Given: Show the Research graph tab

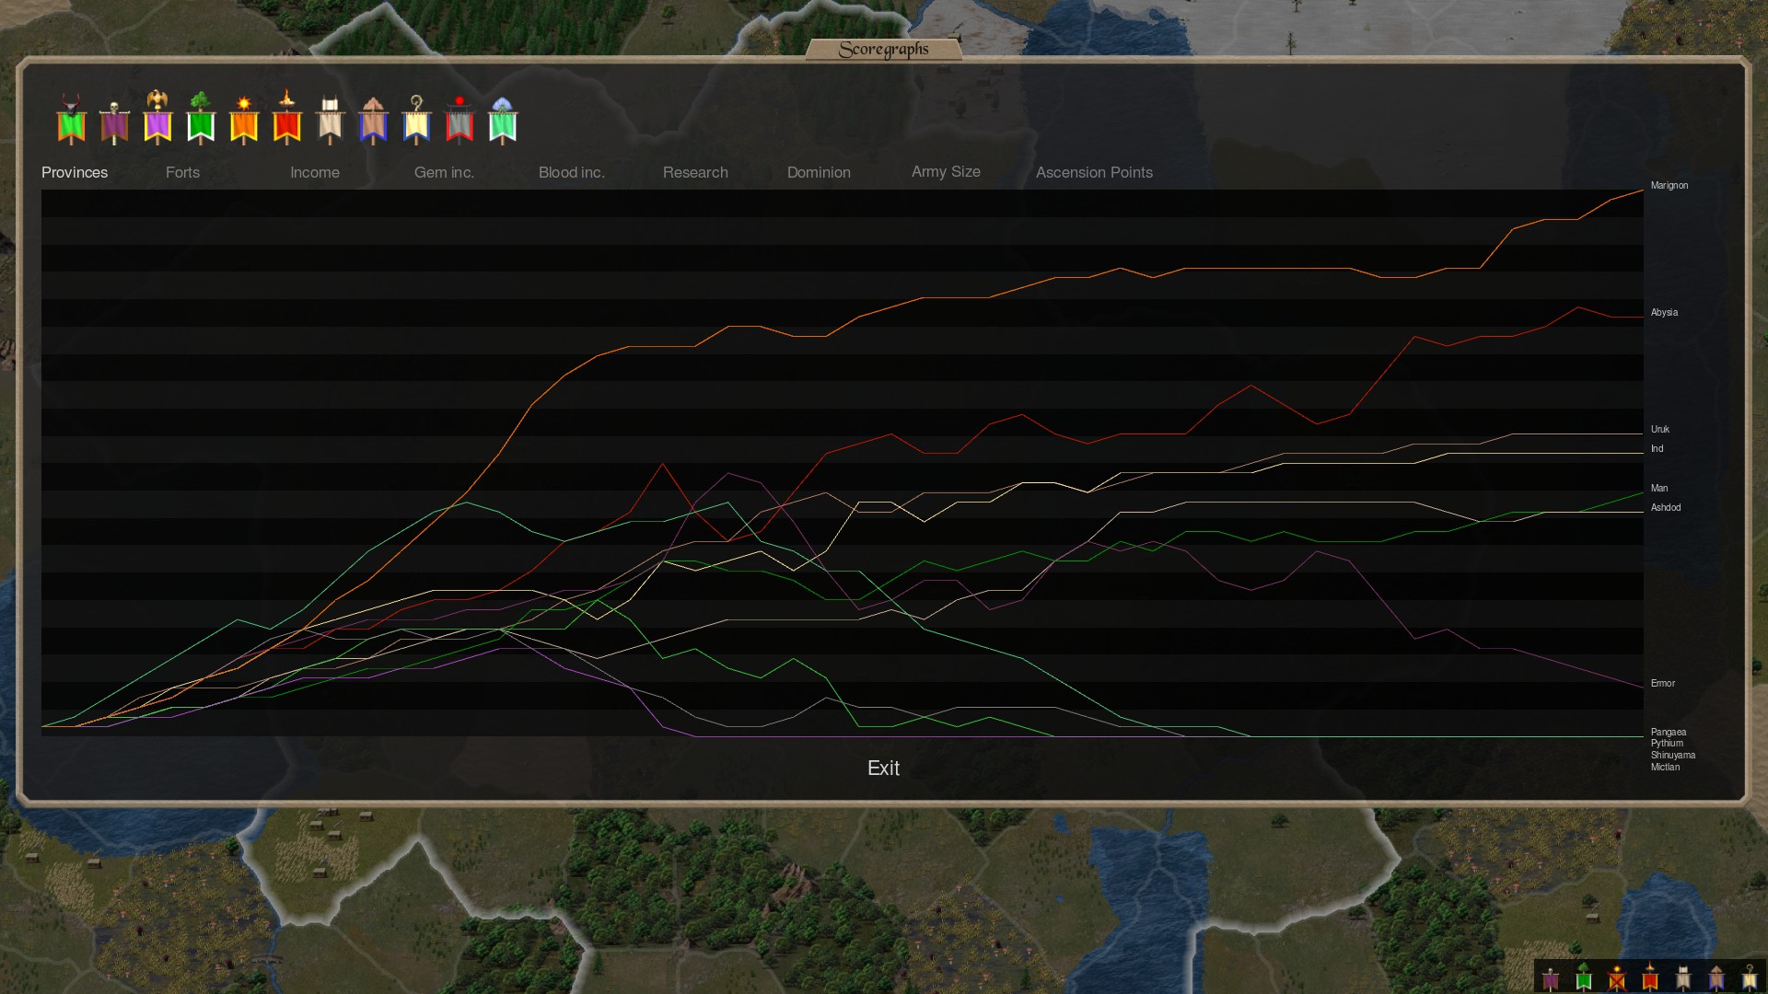Looking at the screenshot, I should click(x=695, y=172).
